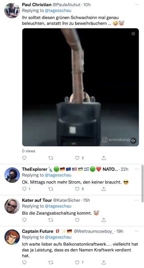Open more options for TheExplorer's tweet

137,169
